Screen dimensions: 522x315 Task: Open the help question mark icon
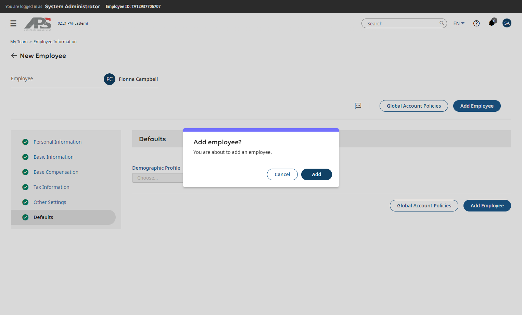tap(476, 23)
